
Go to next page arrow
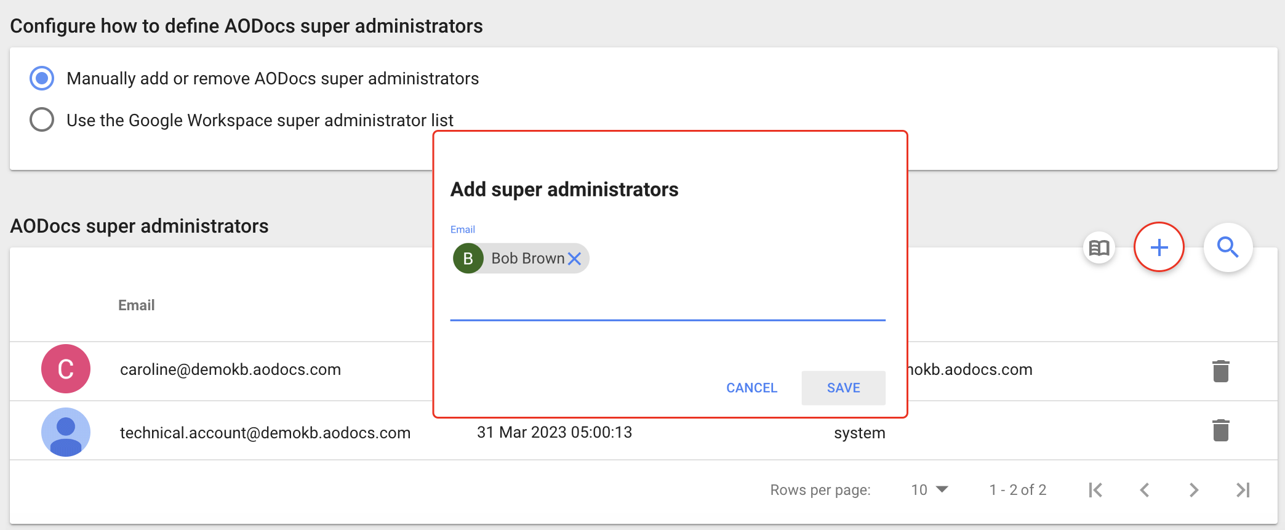tap(1194, 490)
